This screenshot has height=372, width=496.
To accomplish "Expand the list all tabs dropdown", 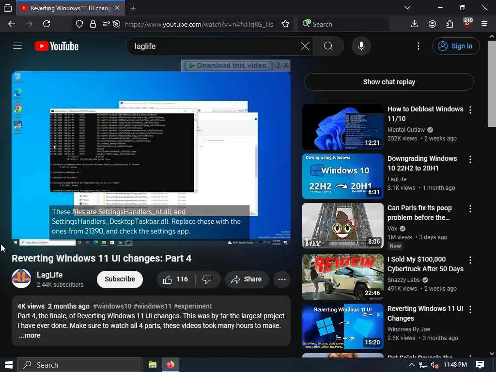I will tap(407, 8).
